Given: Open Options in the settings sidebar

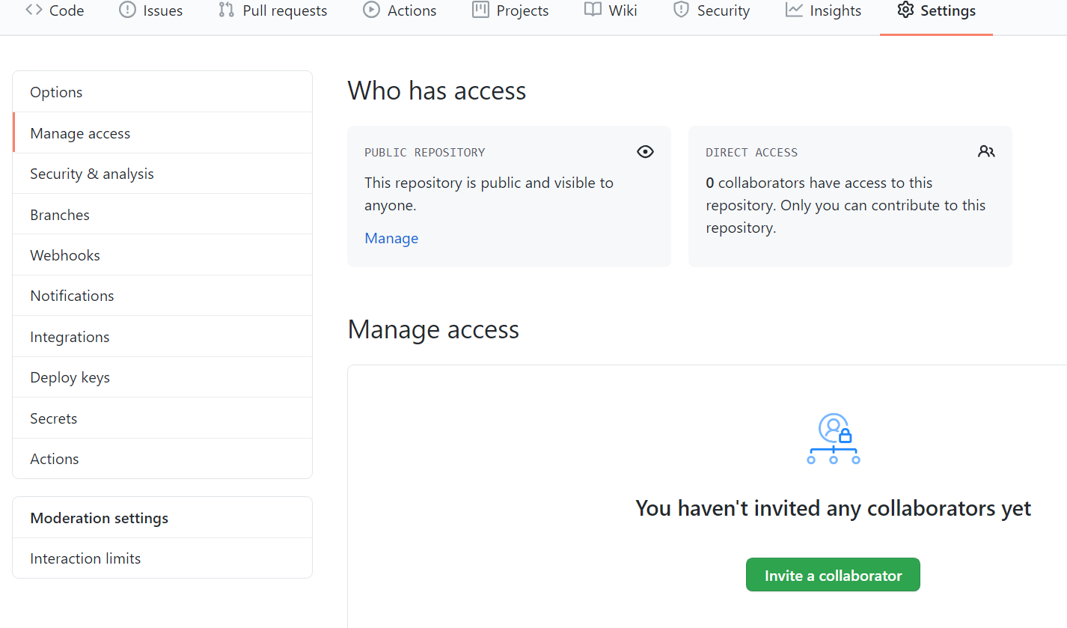Looking at the screenshot, I should (162, 92).
